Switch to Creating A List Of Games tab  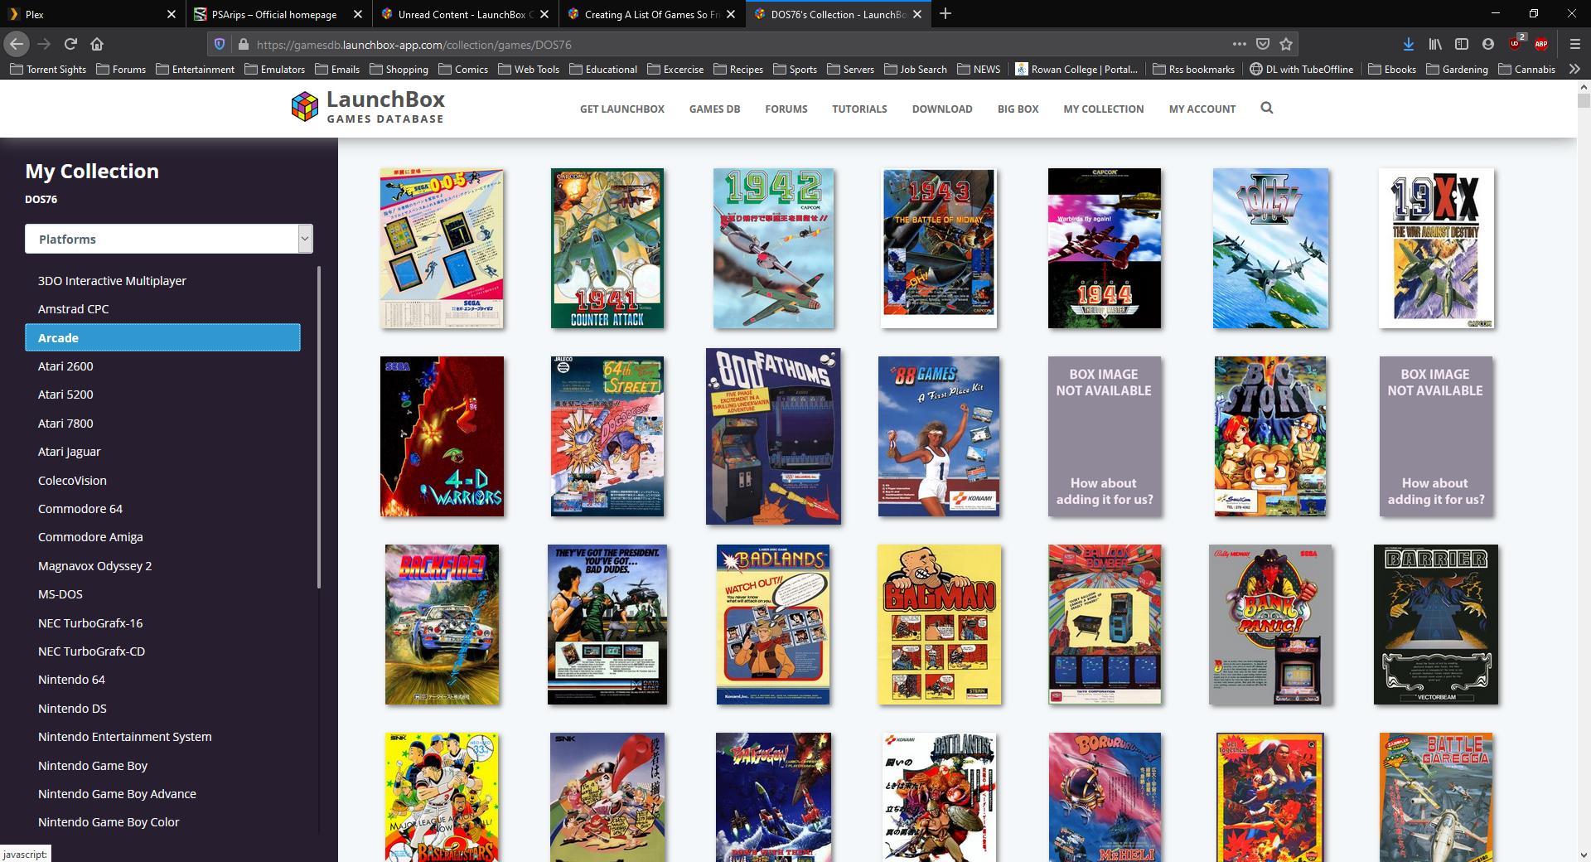click(650, 14)
